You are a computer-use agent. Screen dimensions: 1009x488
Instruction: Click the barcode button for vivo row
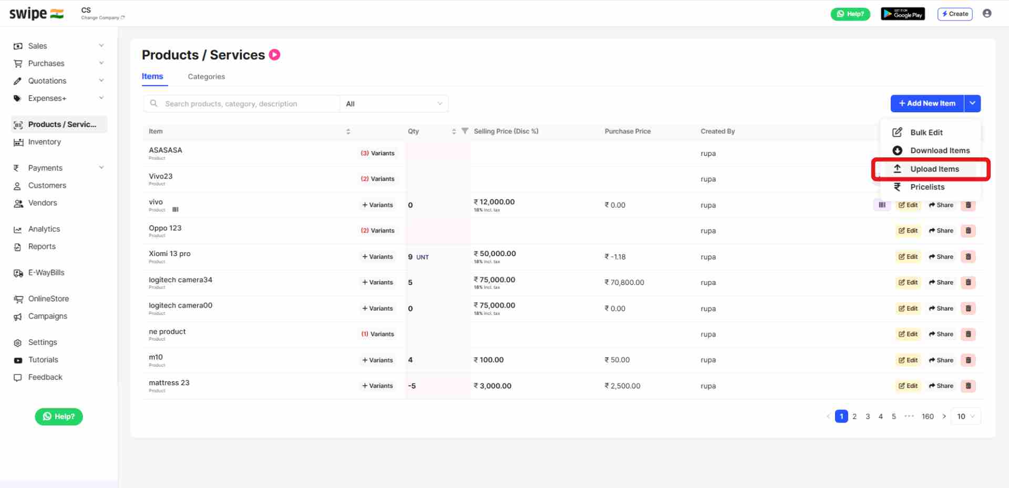[x=882, y=205]
